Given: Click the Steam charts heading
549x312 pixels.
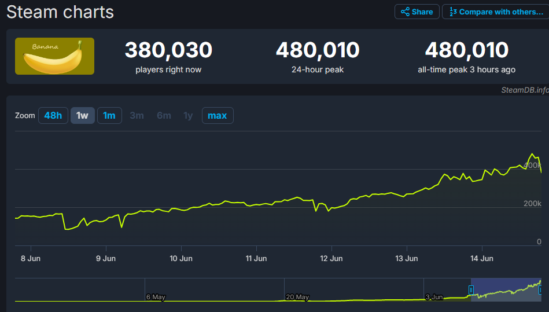Looking at the screenshot, I should click(60, 12).
